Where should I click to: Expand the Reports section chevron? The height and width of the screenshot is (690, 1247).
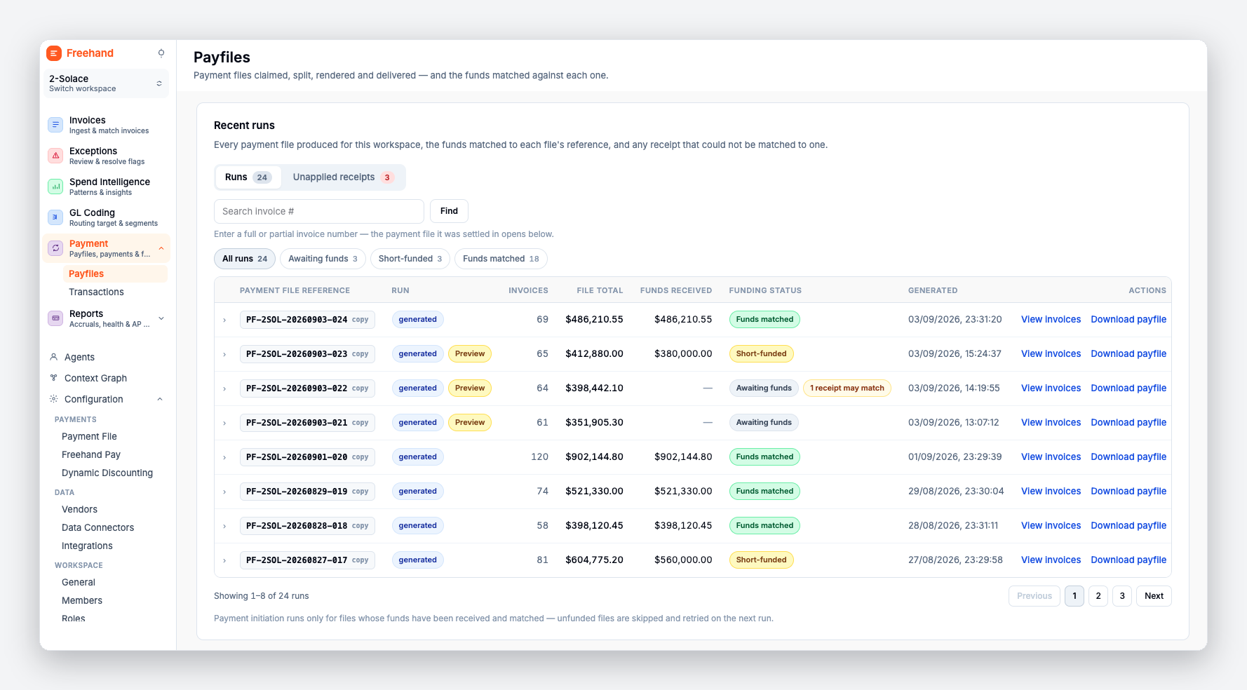(x=161, y=318)
